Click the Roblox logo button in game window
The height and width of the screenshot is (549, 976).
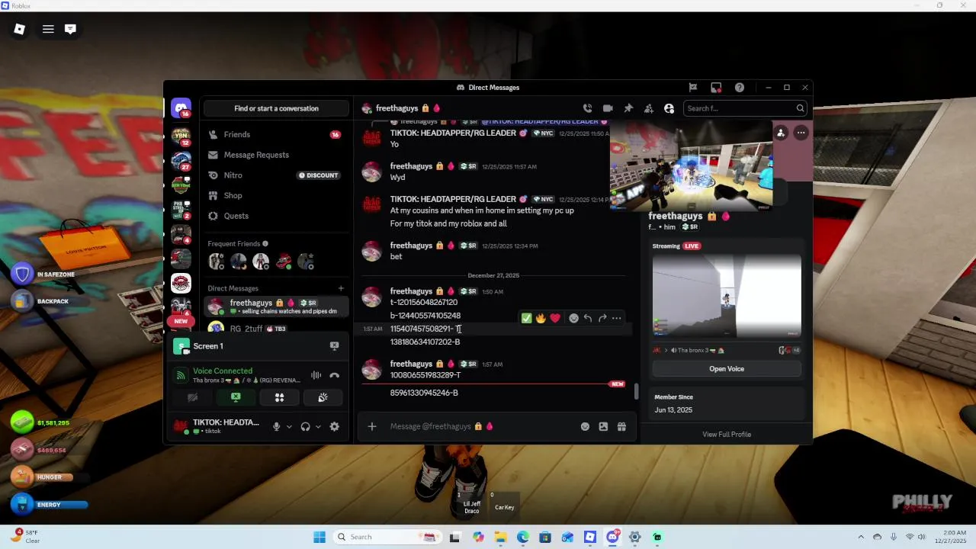tap(20, 29)
